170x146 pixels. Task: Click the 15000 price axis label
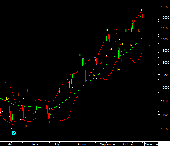coord(165,18)
